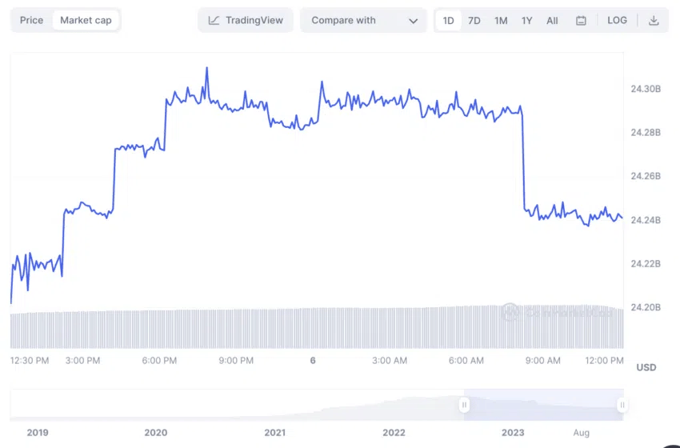Click the left range handle on the timeline

[464, 405]
